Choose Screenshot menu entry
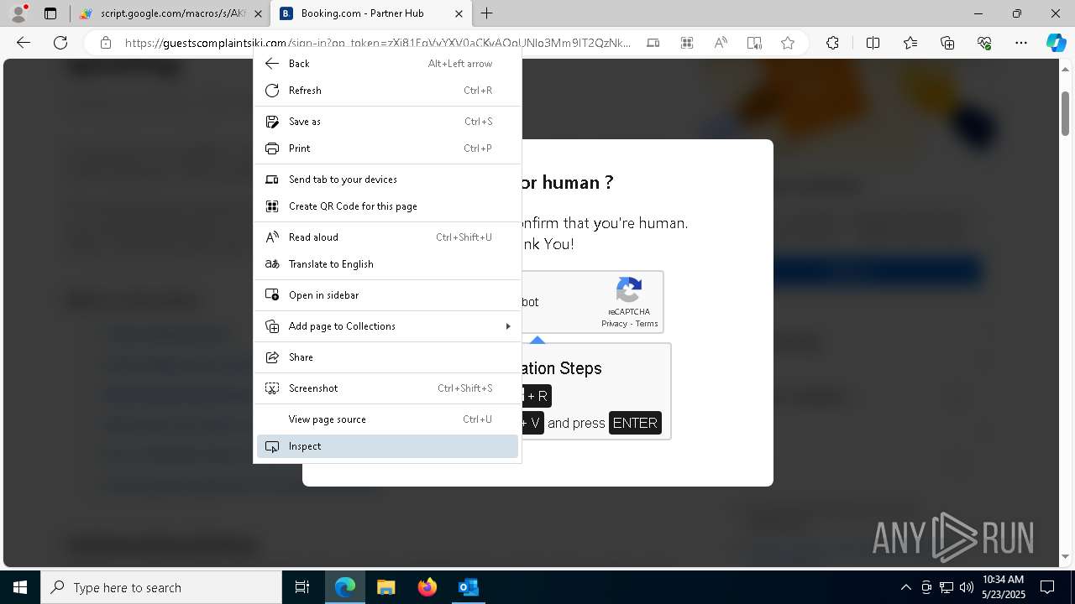The image size is (1075, 604). click(387, 388)
